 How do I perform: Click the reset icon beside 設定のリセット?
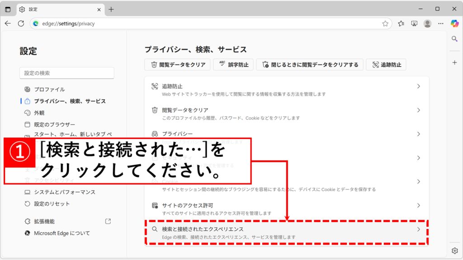(x=28, y=204)
